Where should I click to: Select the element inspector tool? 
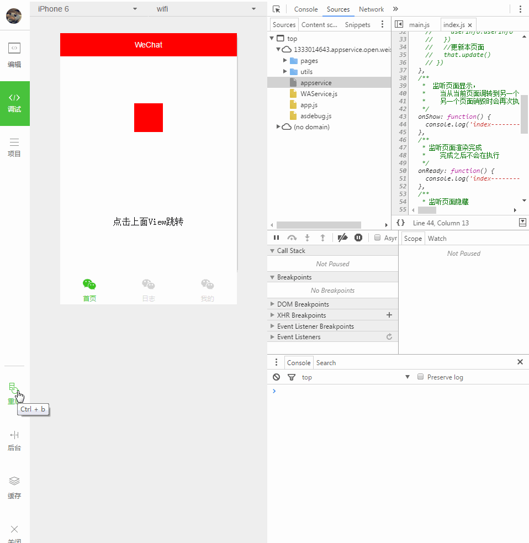(278, 9)
